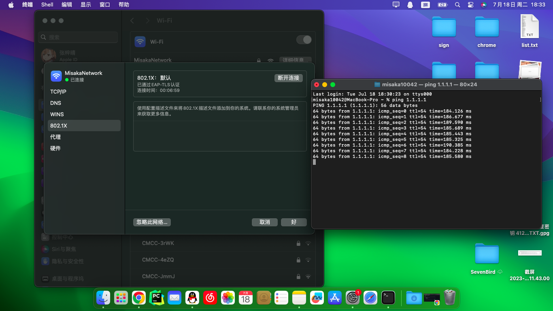Click 断开连接 to disconnect 802.1X
Viewport: 553px width, 311px height.
(x=289, y=78)
